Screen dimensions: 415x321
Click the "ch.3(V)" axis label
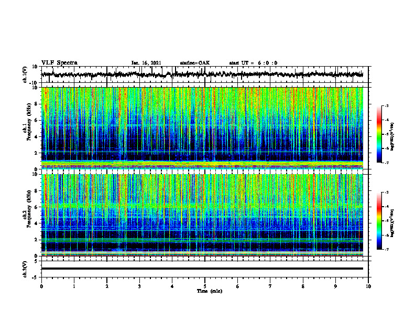[25, 269]
